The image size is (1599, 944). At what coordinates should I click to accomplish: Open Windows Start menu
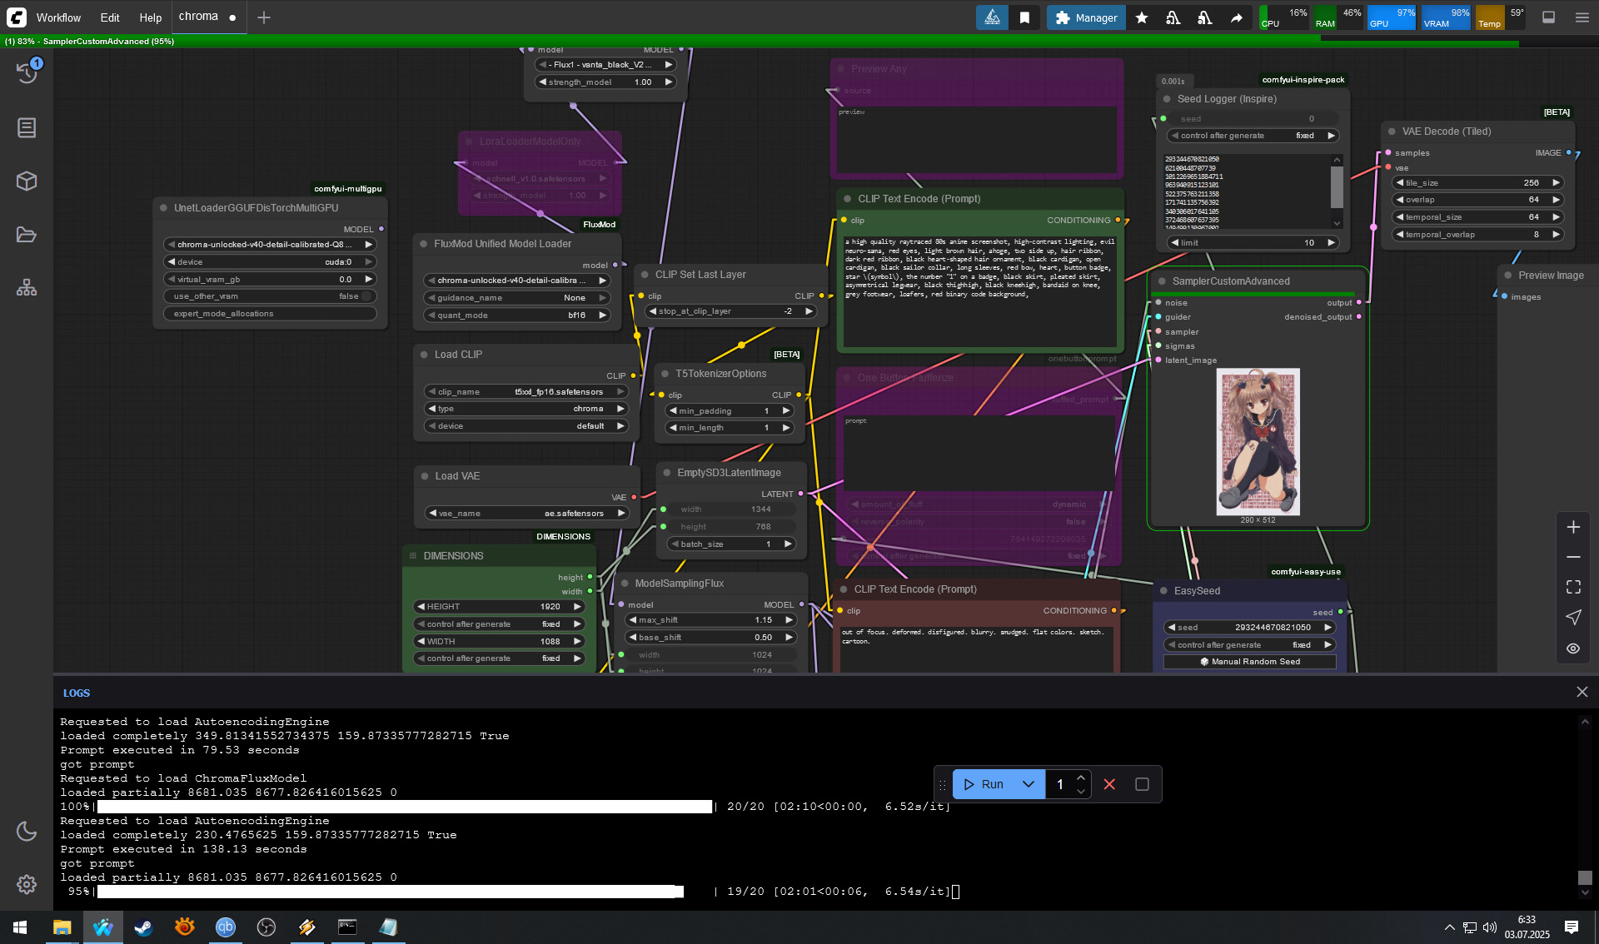20,927
